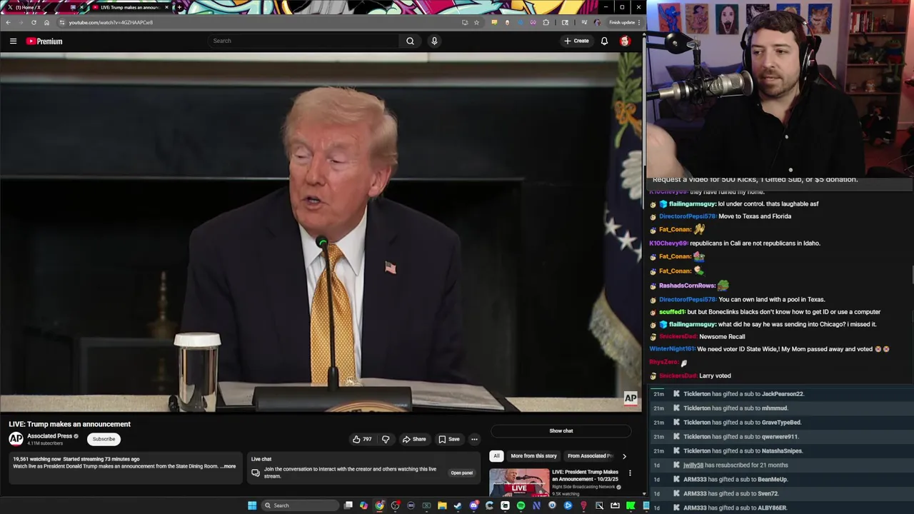
Task: Open more actions ellipsis under the video
Action: pos(474,439)
